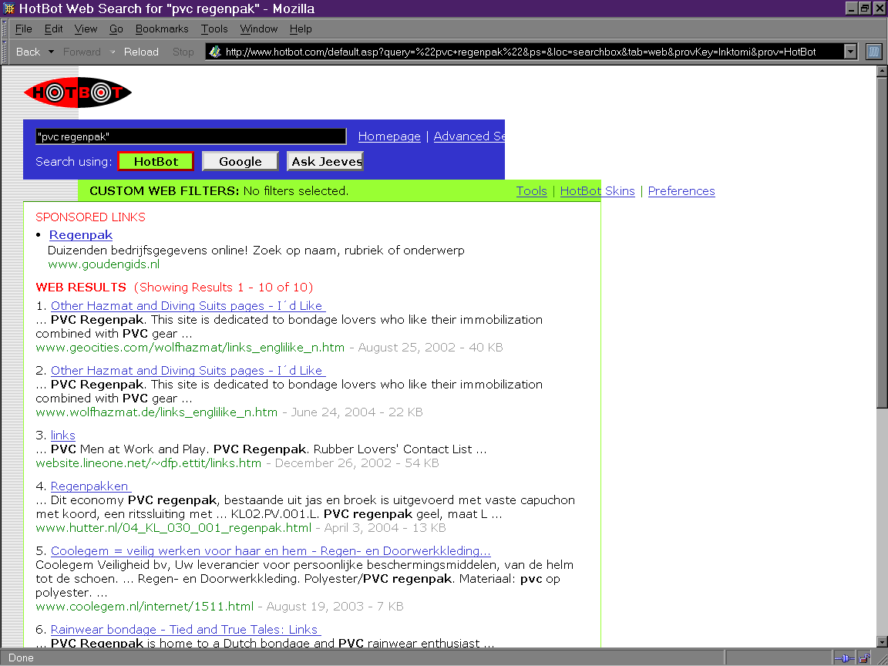The width and height of the screenshot is (888, 666).
Task: Open the View menu
Action: (86, 29)
